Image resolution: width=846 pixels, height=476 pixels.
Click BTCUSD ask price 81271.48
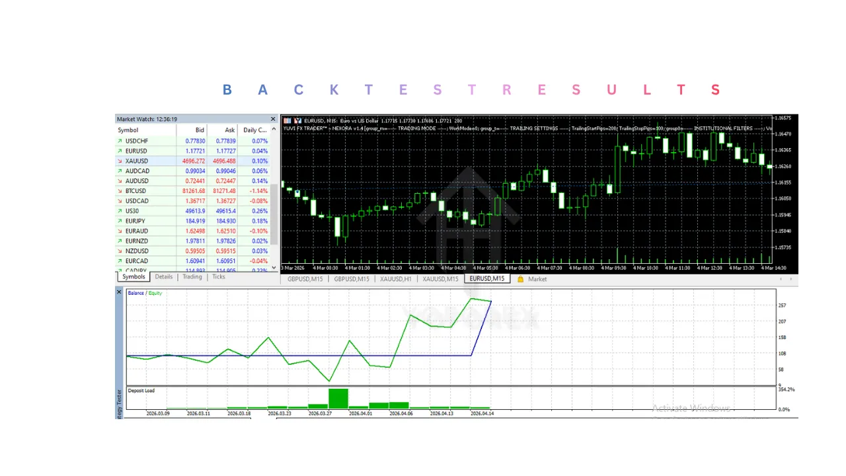click(224, 191)
